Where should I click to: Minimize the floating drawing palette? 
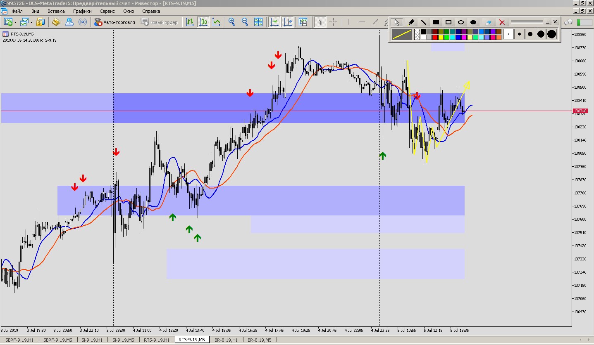(x=548, y=22)
